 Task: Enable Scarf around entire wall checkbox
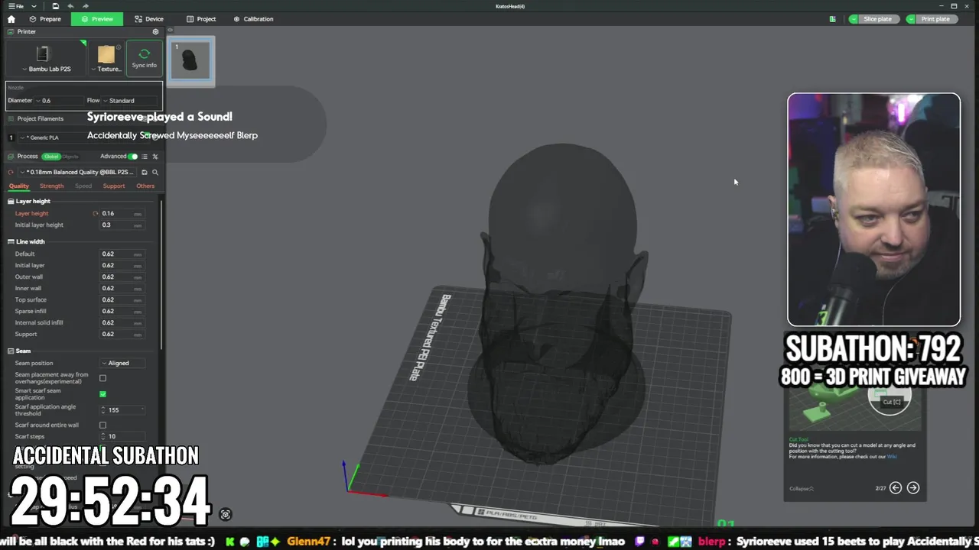pyautogui.click(x=102, y=425)
